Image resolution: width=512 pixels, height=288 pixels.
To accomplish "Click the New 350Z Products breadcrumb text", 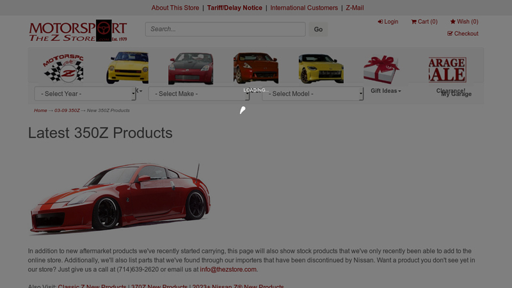I will pyautogui.click(x=108, y=110).
